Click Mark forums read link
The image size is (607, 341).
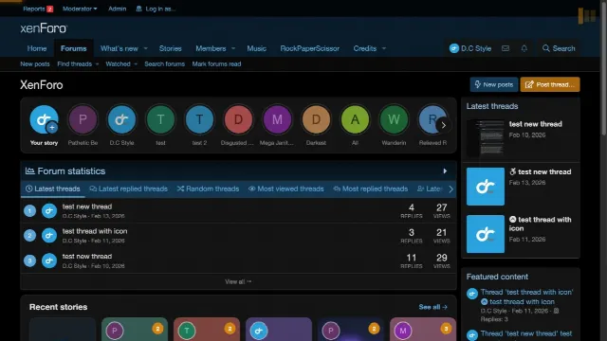tap(216, 64)
